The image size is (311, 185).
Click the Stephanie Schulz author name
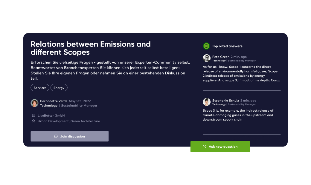point(225,101)
